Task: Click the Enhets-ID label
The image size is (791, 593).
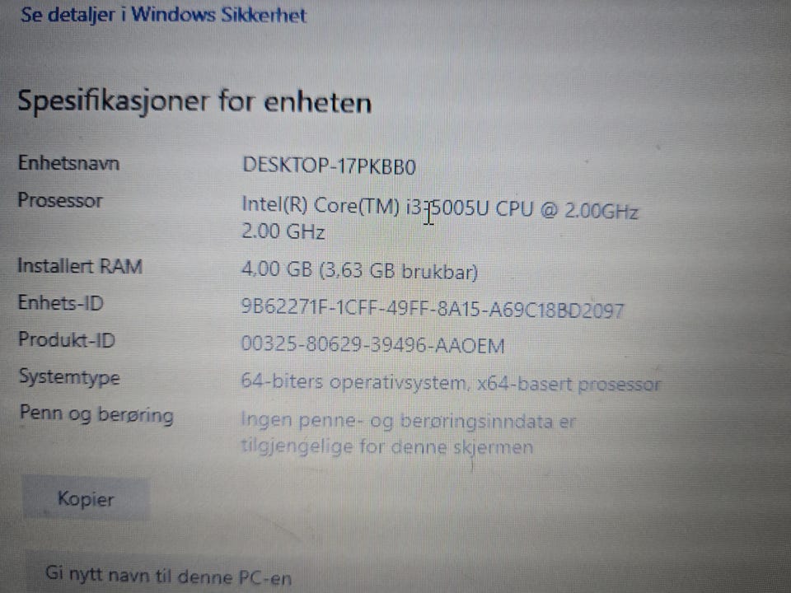Action: [60, 302]
